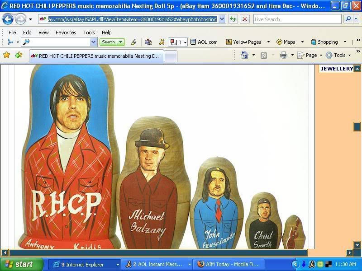Viewport: 362px width, 271px height.
Task: Select the RED HOT CHILI PEPPERS tab
Action: 96,56
